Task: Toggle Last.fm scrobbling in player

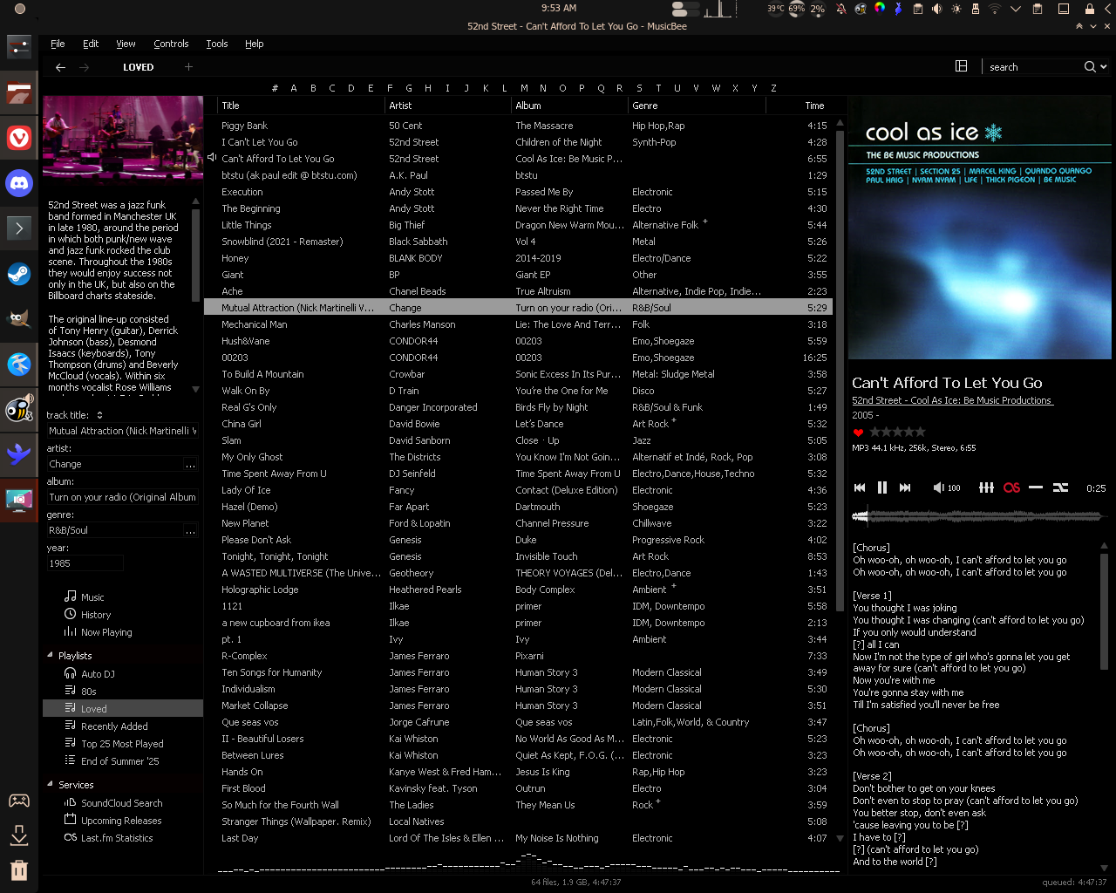Action: point(1011,488)
